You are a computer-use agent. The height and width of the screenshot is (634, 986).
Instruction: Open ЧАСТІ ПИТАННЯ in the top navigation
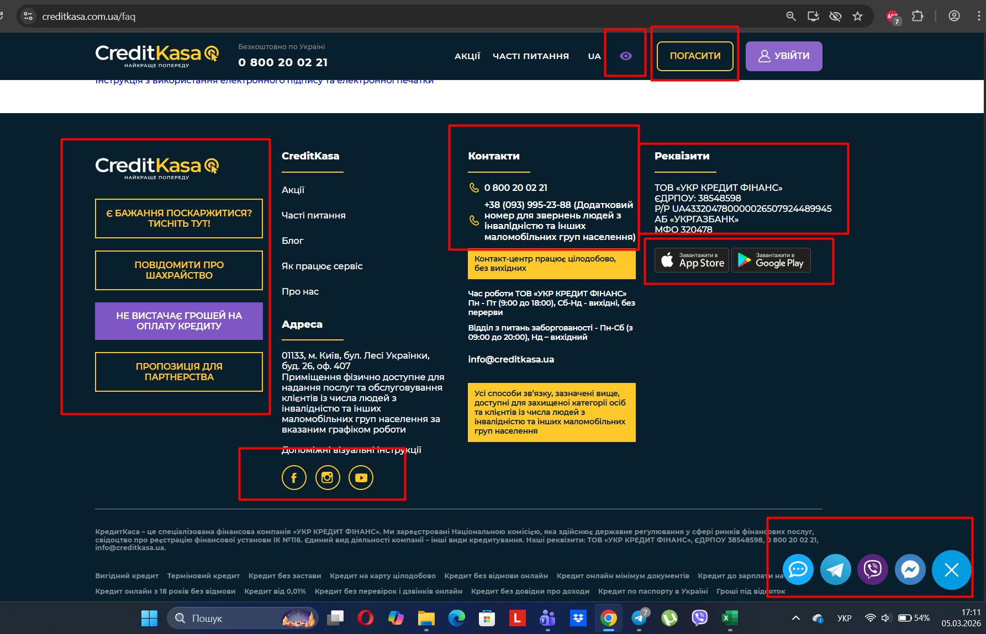pyautogui.click(x=531, y=56)
